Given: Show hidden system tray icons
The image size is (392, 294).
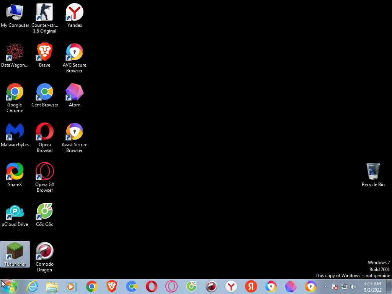Looking at the screenshot, I should (325, 287).
